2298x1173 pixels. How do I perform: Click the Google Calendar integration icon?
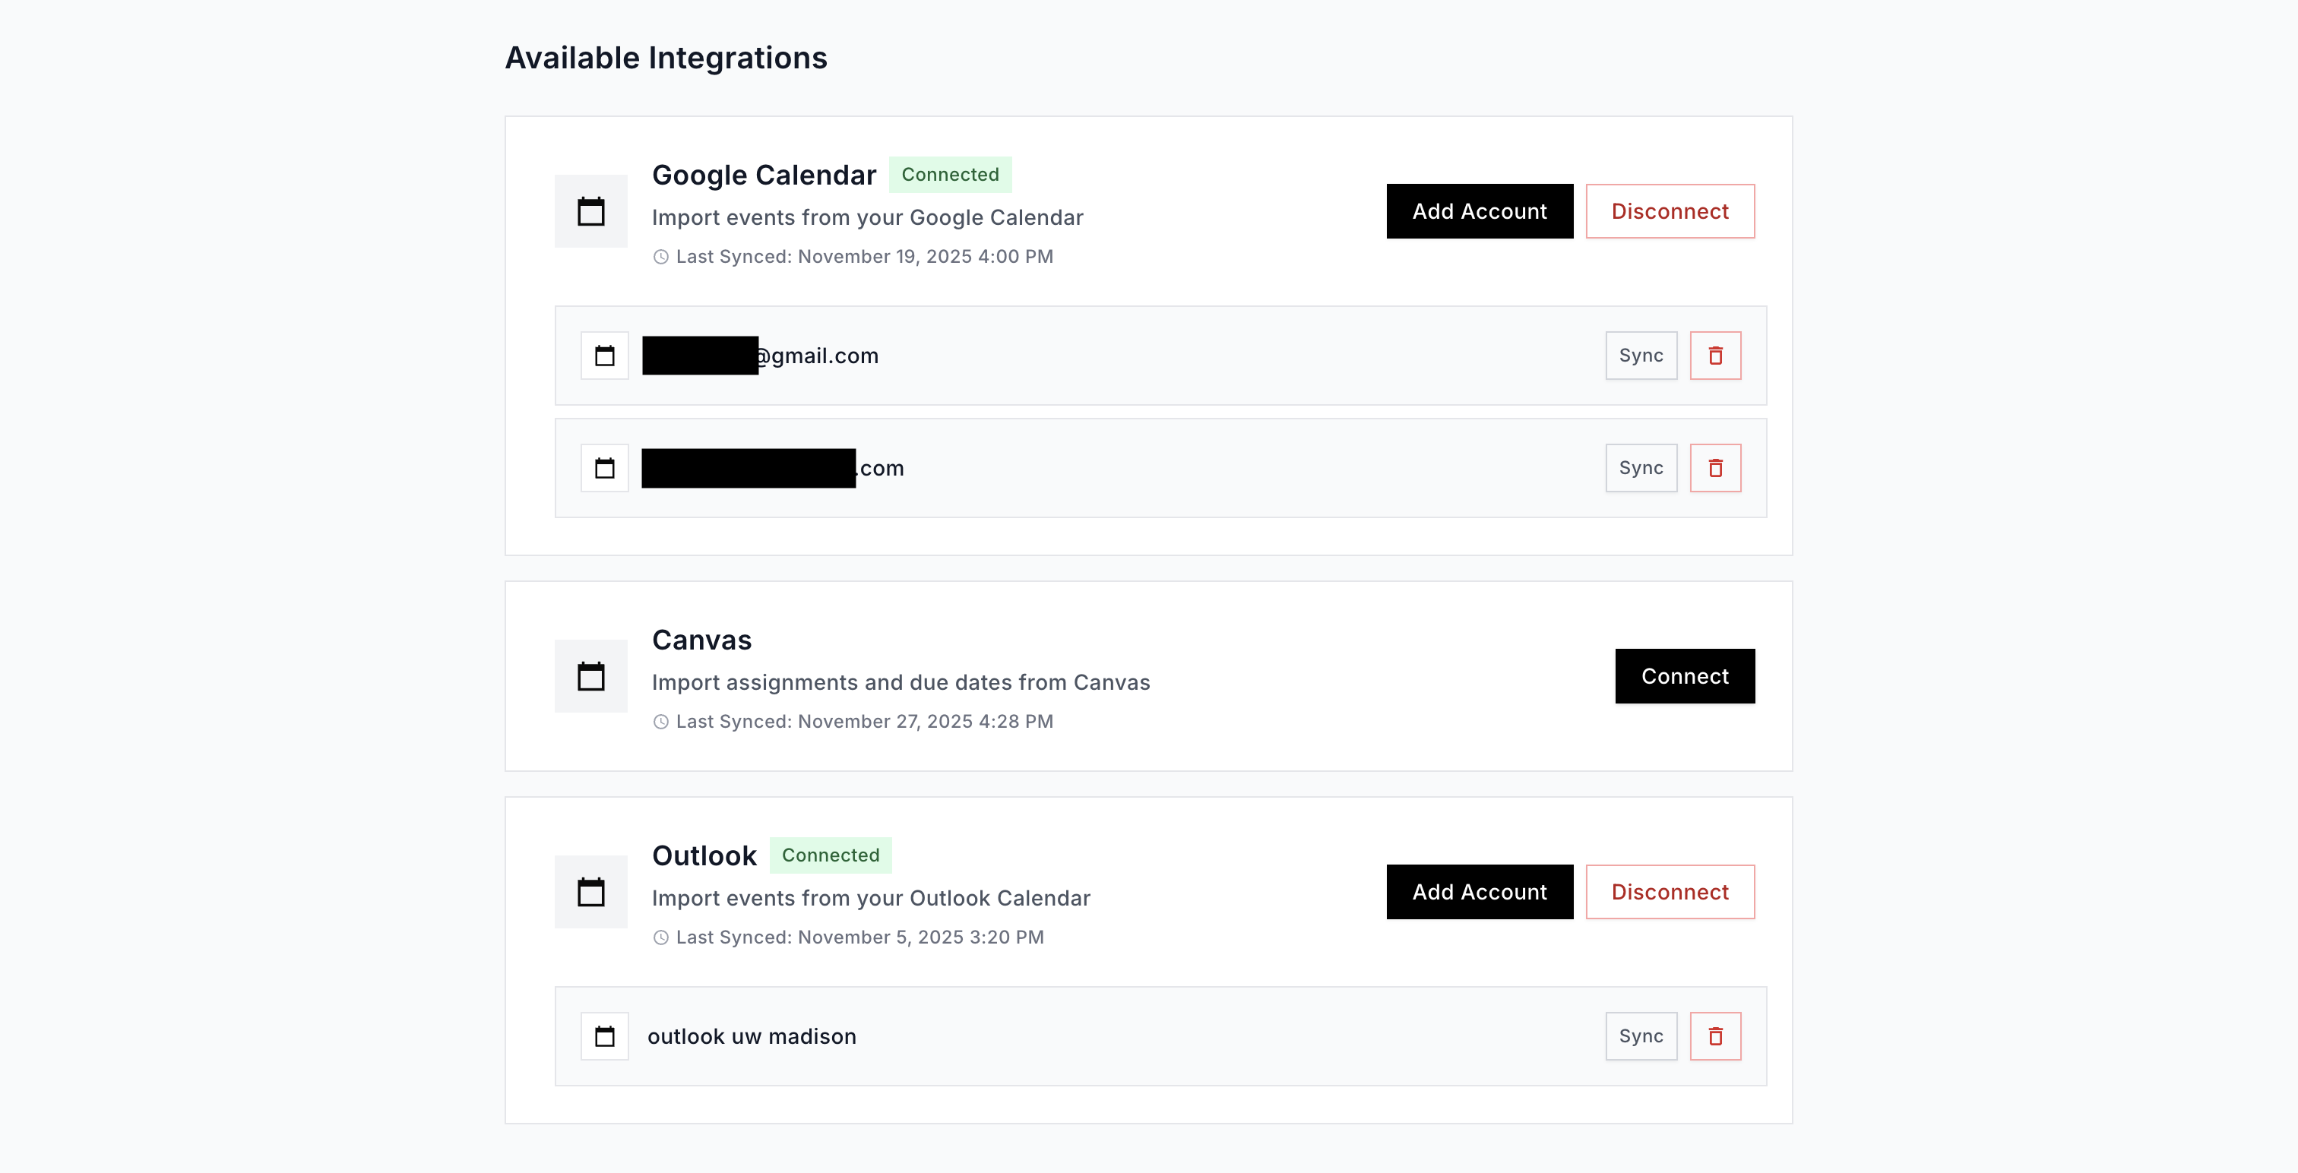590,210
